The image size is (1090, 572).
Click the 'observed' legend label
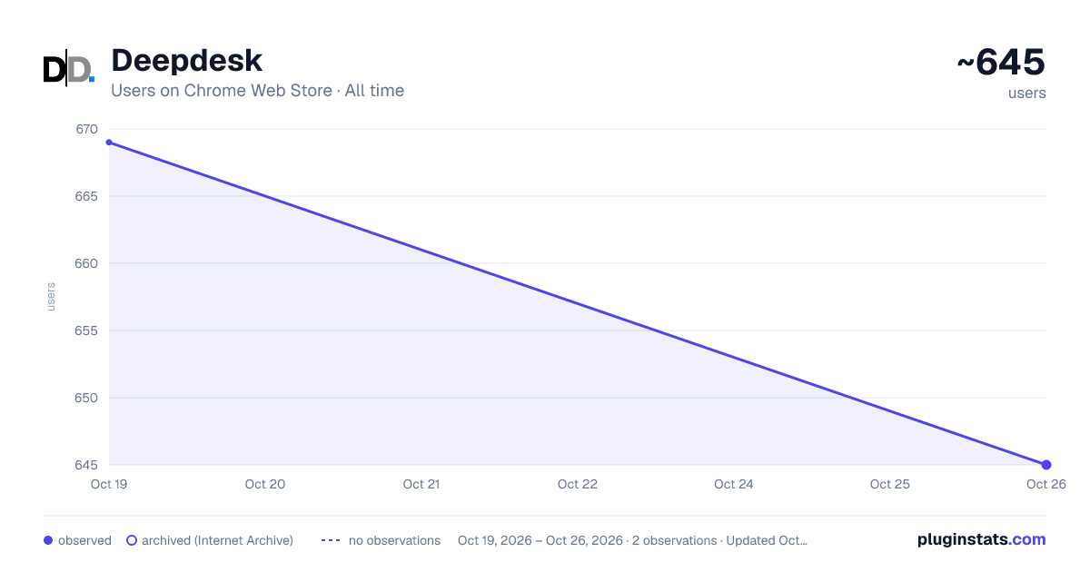(x=84, y=540)
